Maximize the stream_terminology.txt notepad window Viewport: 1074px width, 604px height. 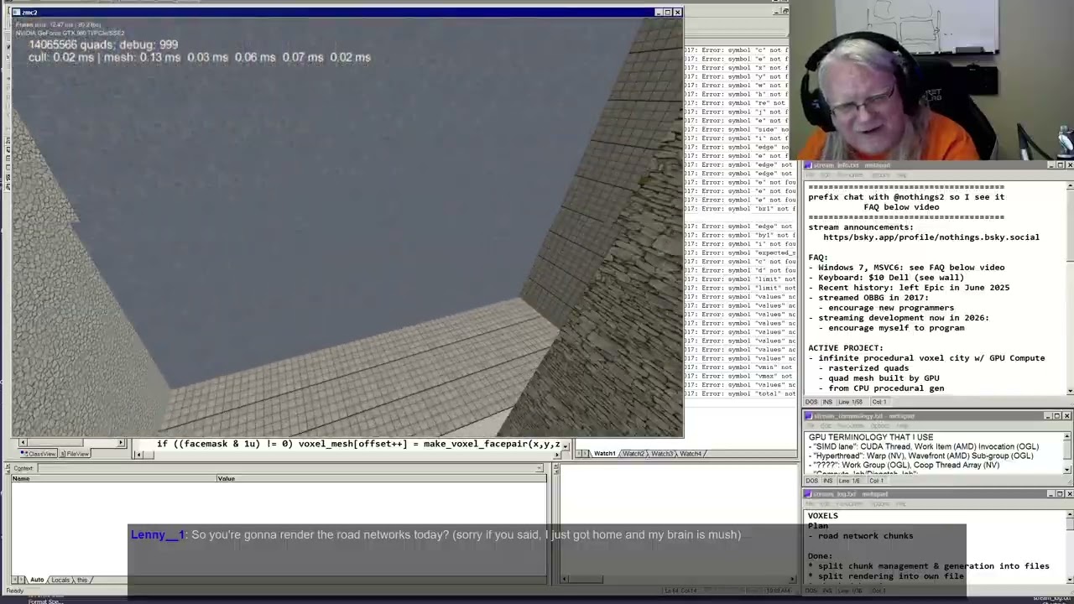click(x=1057, y=416)
